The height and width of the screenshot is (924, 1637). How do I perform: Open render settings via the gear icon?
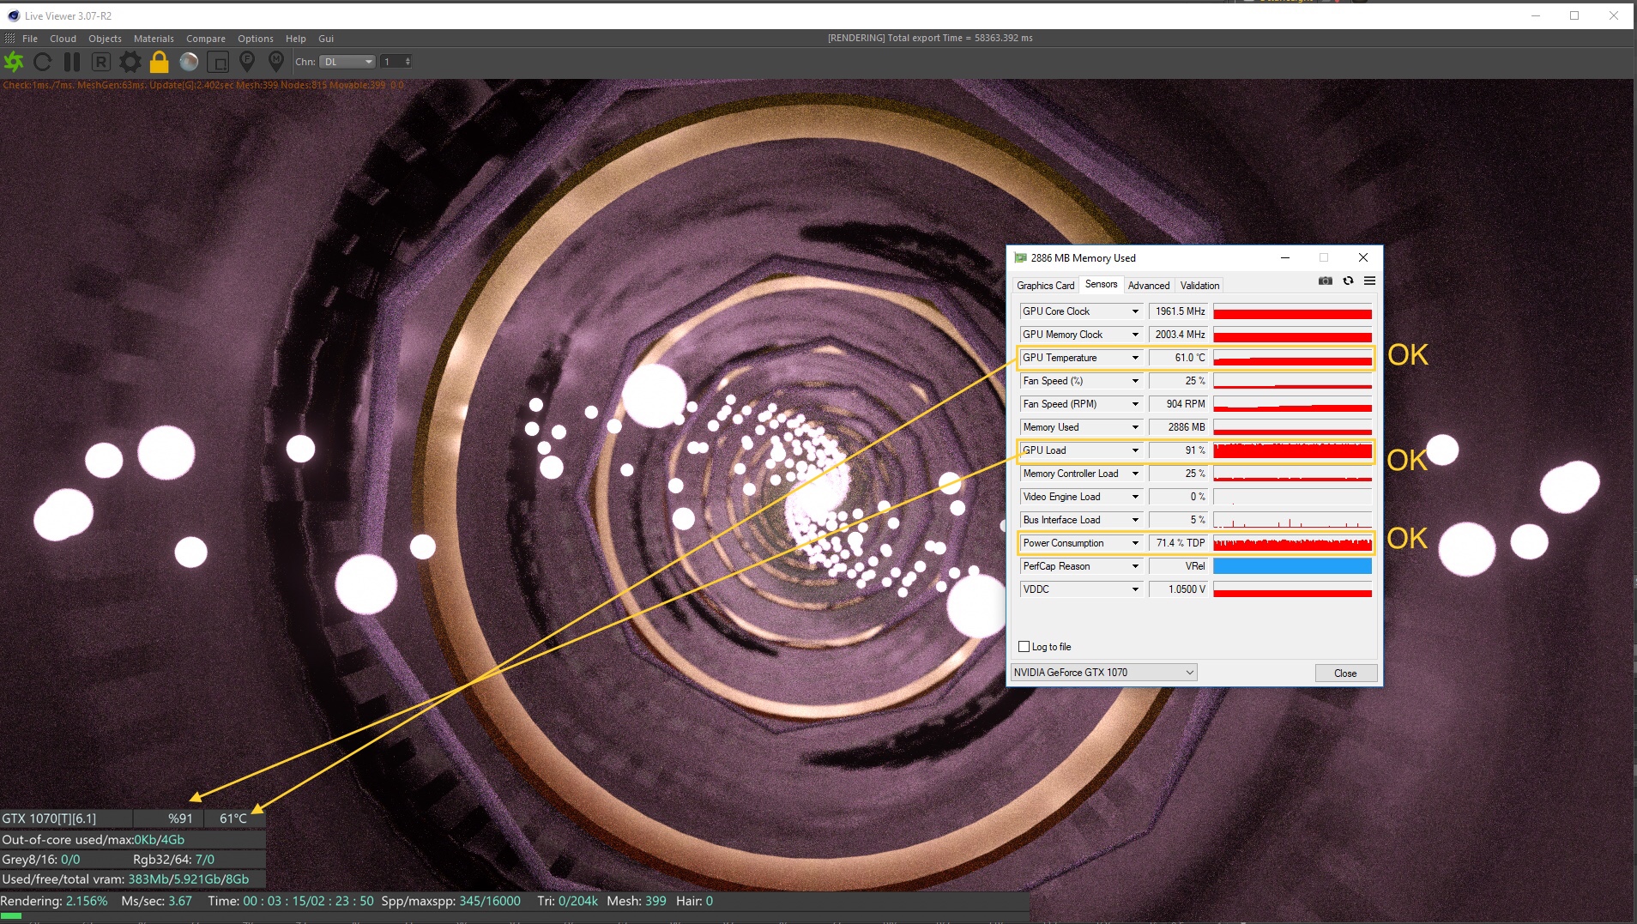pos(130,62)
